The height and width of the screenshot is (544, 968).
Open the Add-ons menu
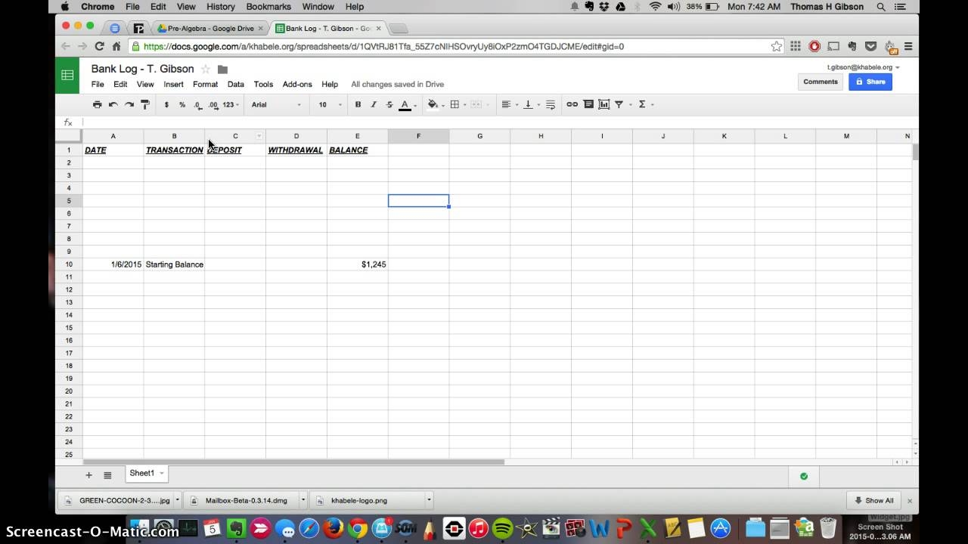(296, 84)
